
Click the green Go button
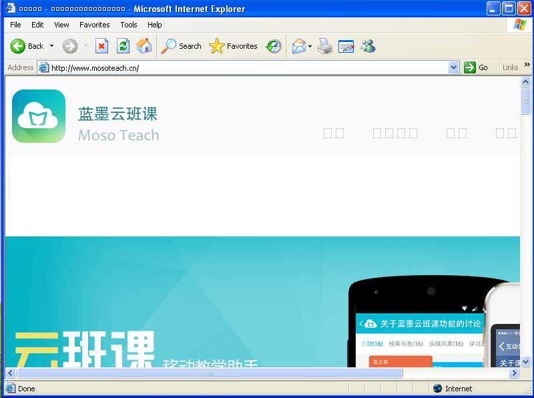pyautogui.click(x=476, y=67)
